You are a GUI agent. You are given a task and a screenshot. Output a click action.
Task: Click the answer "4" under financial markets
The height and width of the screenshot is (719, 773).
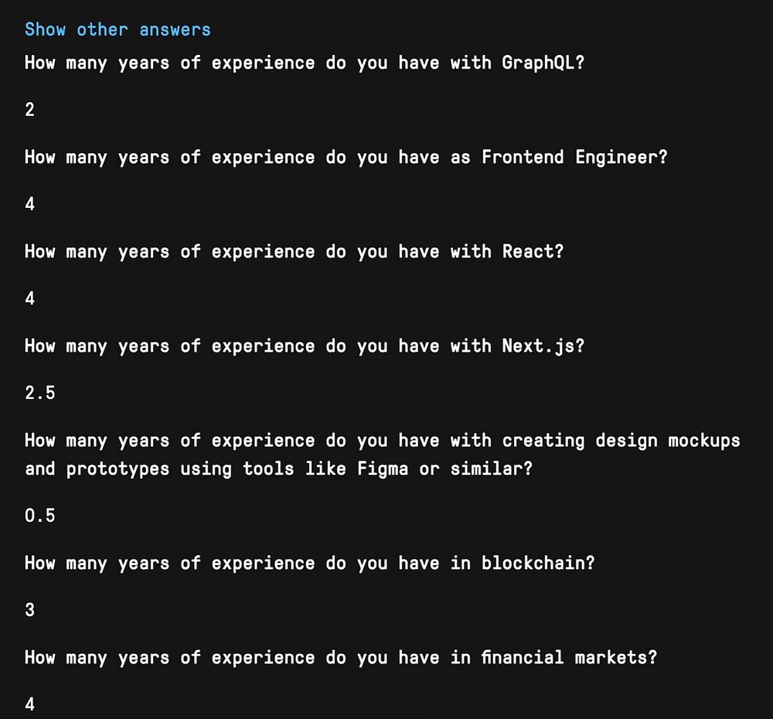30,704
